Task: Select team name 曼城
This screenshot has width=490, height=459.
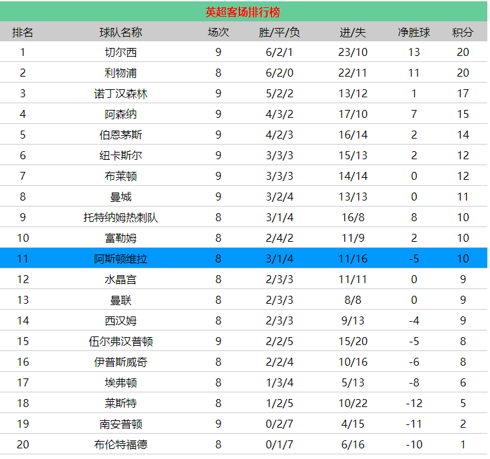Action: [121, 197]
